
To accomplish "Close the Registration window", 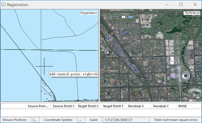I will [x=195, y=5].
